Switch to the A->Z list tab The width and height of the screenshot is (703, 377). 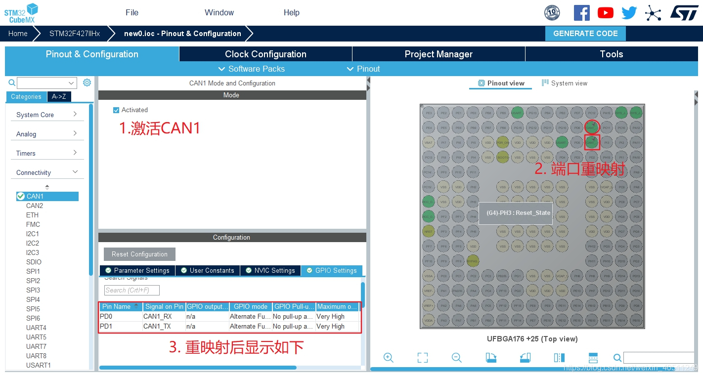coord(59,97)
